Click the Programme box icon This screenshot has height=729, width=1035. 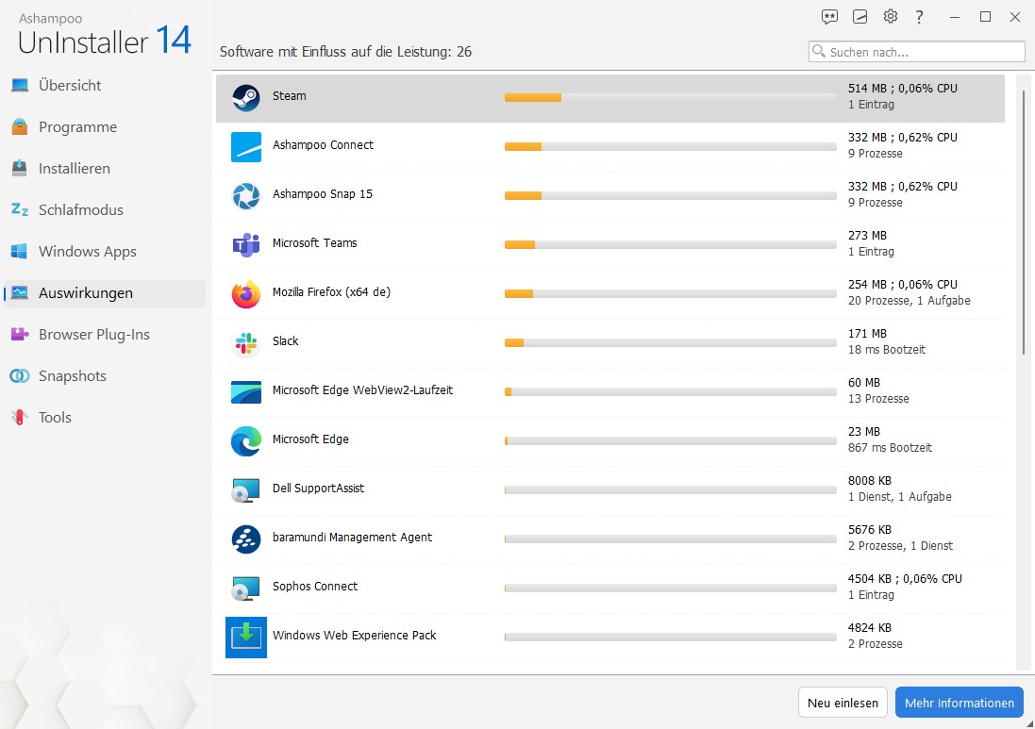tap(20, 126)
